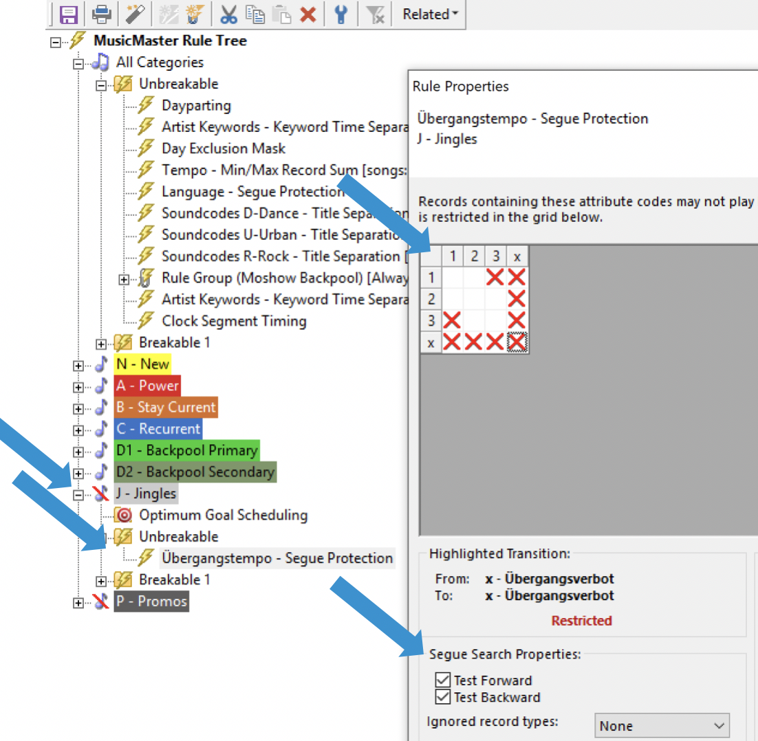
Task: Click the music notes icon of All Categories
Action: (100, 63)
